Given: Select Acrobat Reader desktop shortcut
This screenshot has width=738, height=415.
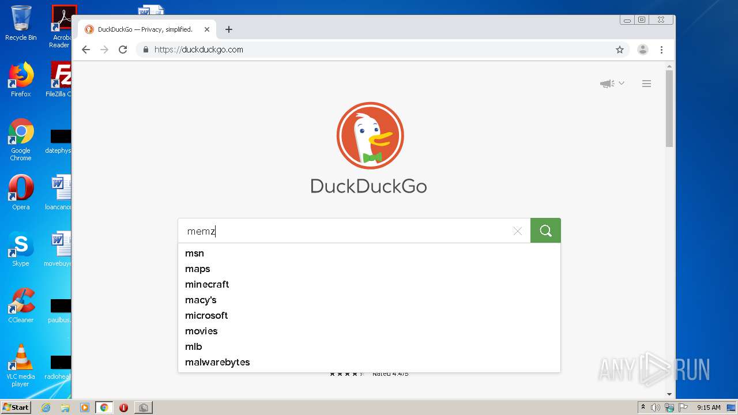Looking at the screenshot, I should [62, 27].
